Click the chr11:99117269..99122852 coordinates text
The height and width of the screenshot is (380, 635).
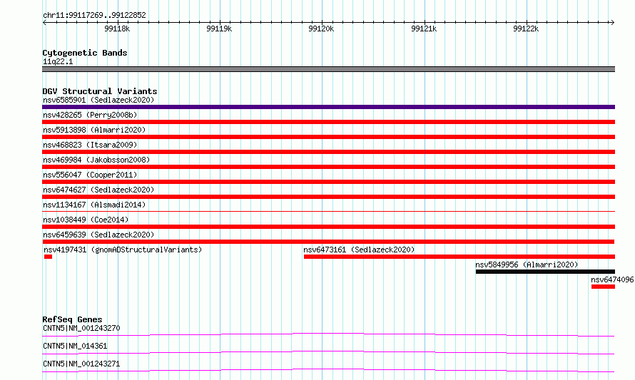point(94,16)
